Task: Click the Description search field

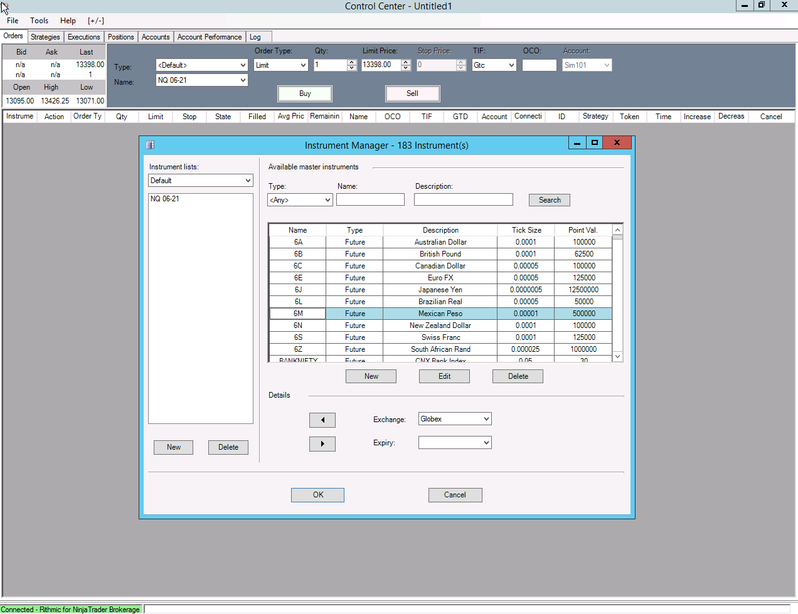Action: tap(464, 199)
